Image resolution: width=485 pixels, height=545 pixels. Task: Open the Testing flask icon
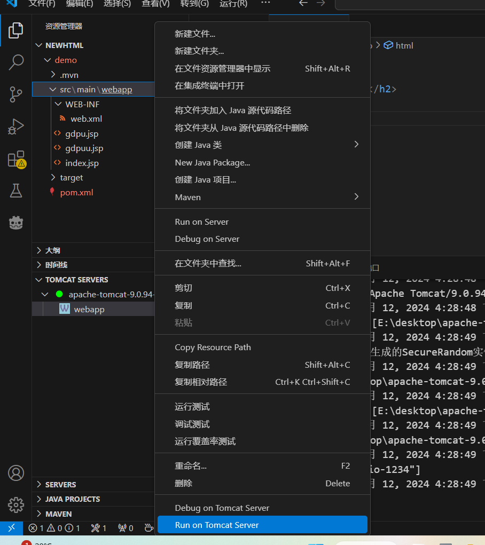pyautogui.click(x=15, y=191)
